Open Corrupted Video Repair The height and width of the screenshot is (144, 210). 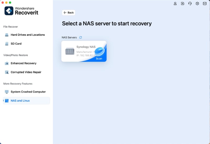(x=27, y=72)
